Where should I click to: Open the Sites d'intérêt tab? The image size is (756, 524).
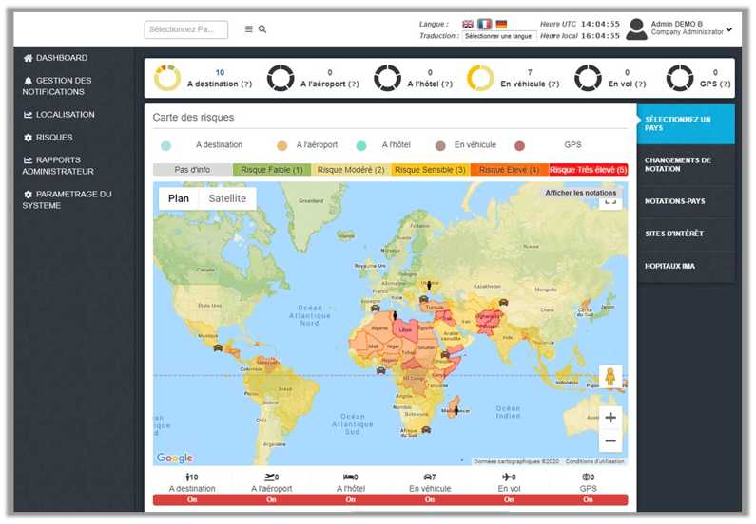pos(686,234)
